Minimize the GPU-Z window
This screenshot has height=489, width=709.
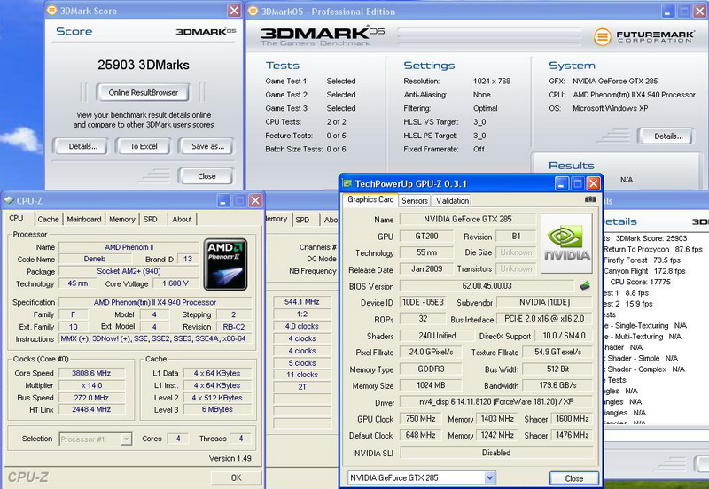tap(562, 183)
